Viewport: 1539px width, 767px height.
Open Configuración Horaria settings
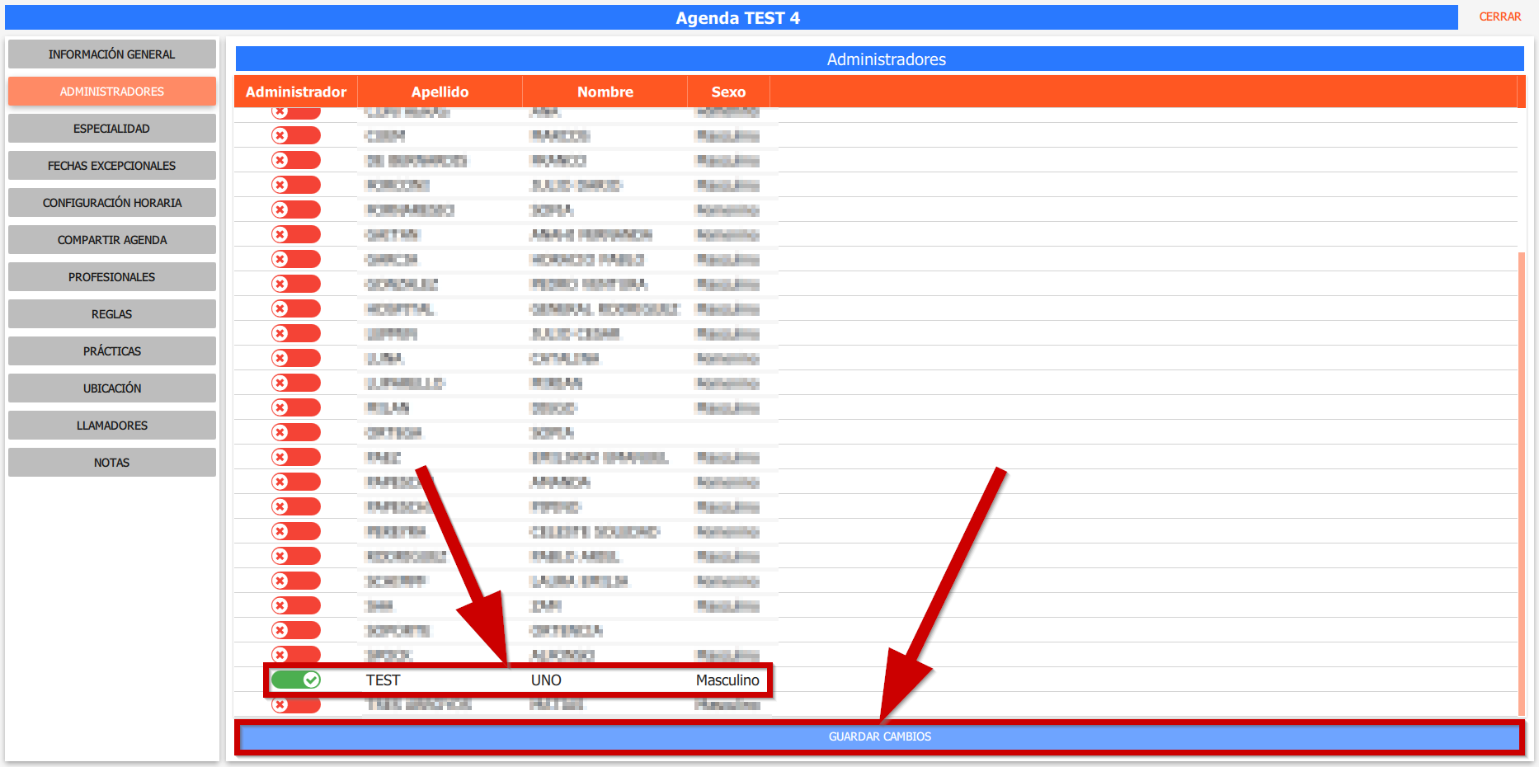pos(111,203)
